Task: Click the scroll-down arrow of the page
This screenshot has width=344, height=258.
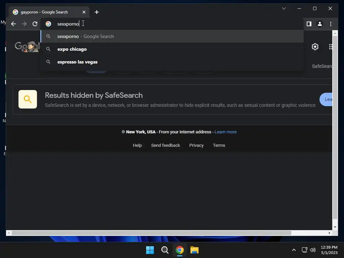Action: click(335, 227)
